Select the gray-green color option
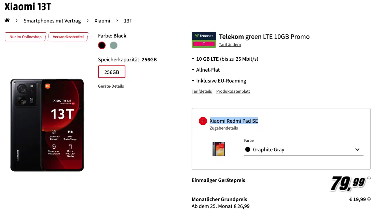 tap(113, 45)
